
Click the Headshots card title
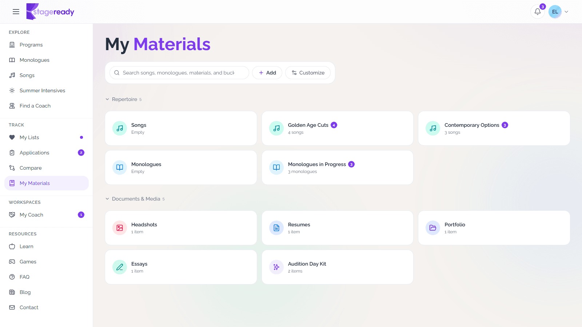[144, 225]
